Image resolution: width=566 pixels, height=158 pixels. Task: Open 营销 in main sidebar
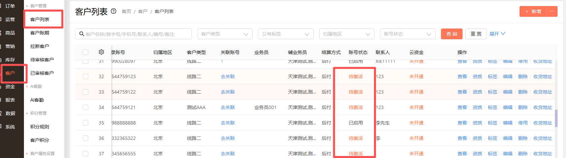click(10, 46)
